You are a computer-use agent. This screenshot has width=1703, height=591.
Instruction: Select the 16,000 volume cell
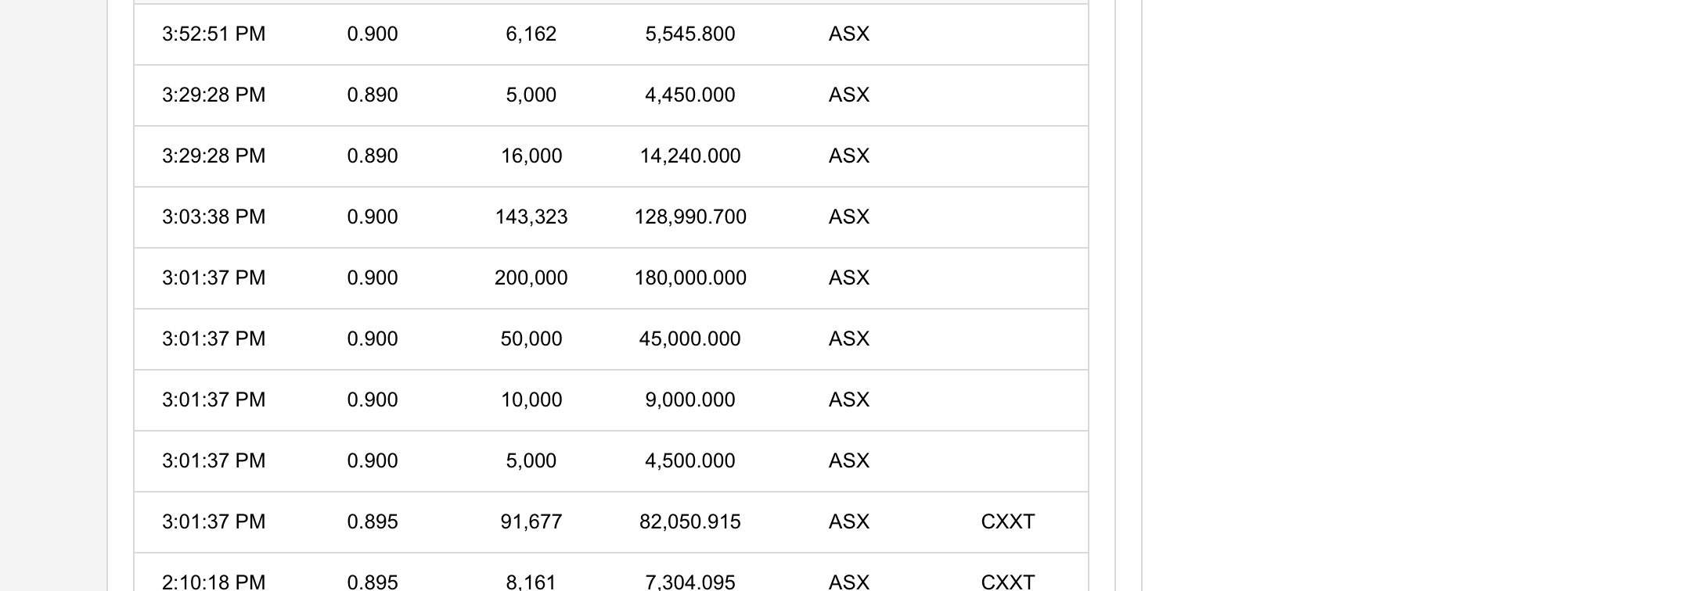531,156
